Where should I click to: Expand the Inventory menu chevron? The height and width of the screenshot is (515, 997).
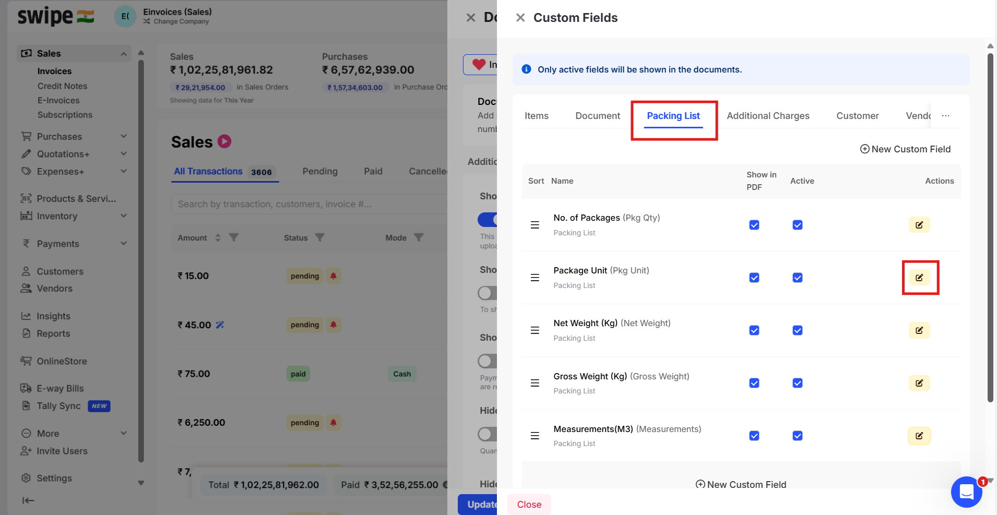[x=124, y=216]
